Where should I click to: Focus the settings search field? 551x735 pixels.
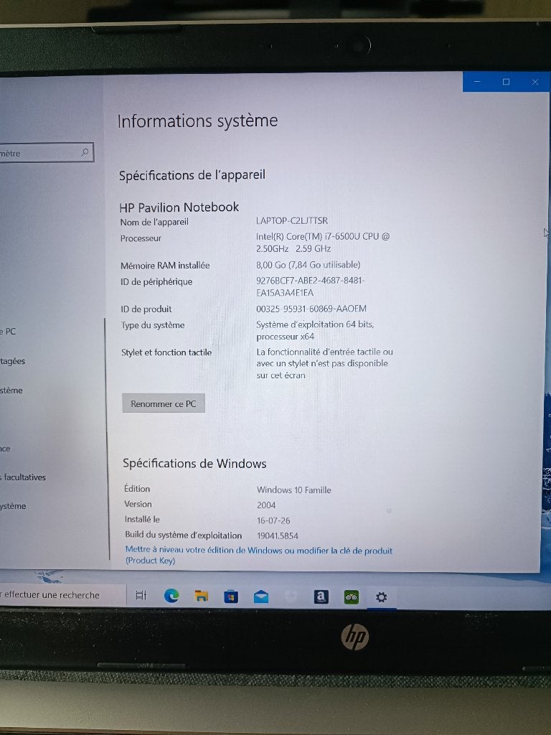pos(46,153)
